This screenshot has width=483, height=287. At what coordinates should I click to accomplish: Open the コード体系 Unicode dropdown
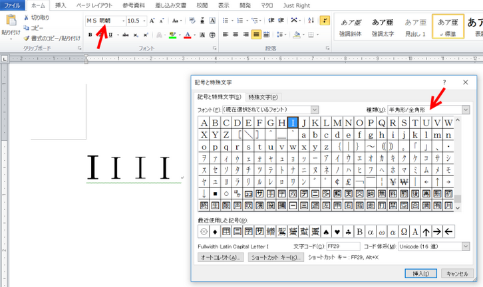[466, 246]
